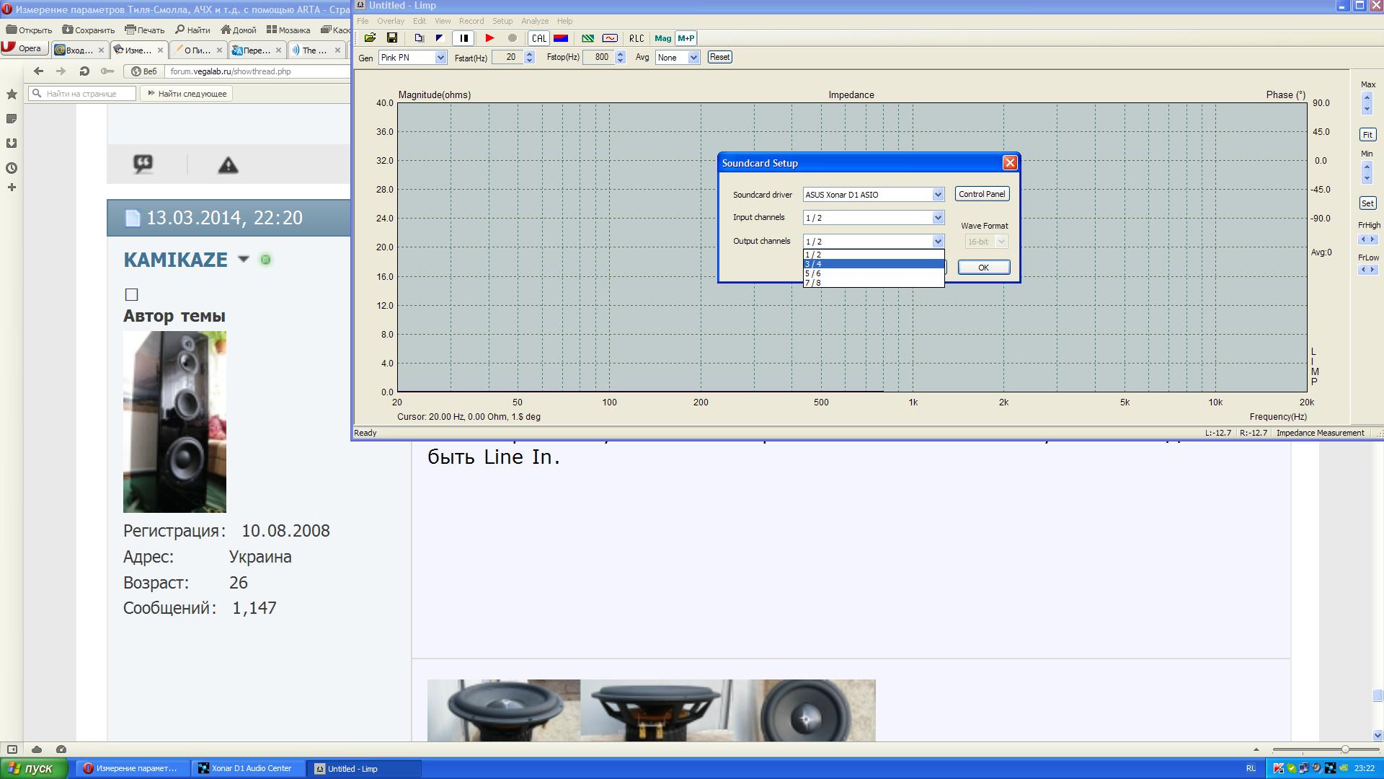
Task: Click the green striped measurement setup icon
Action: 588,38
